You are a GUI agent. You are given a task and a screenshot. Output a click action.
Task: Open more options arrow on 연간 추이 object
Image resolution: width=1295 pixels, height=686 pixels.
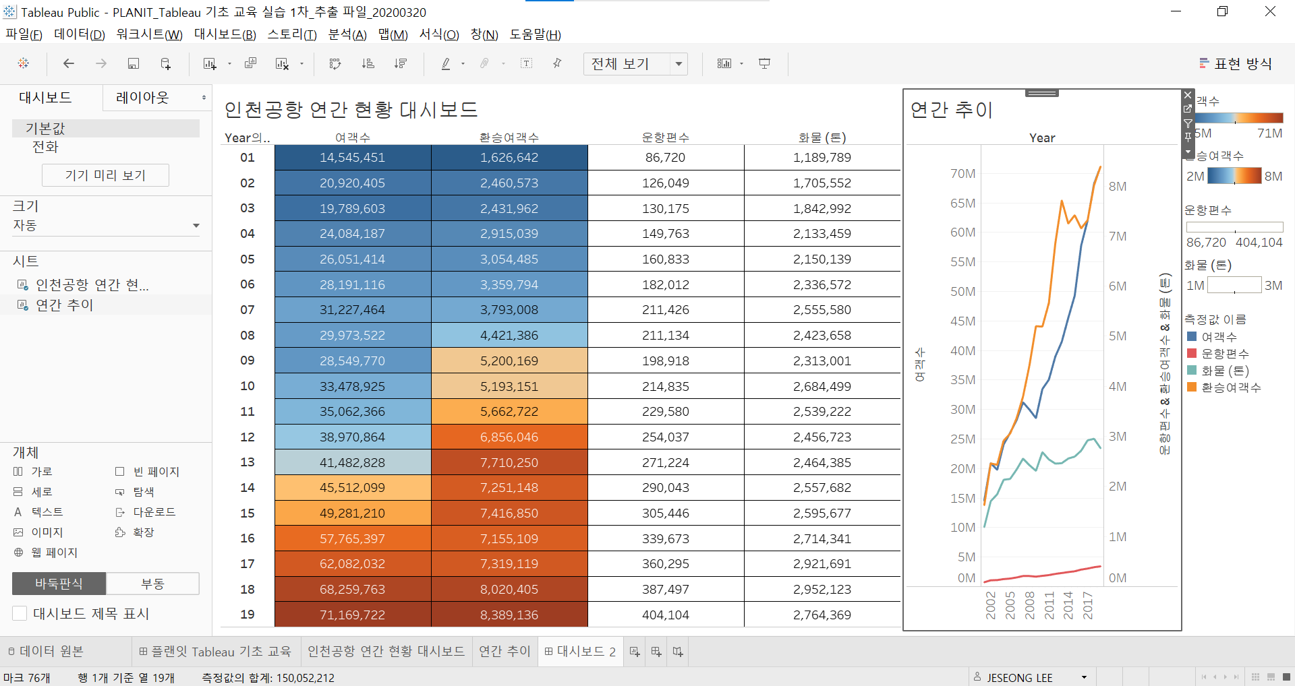click(x=1188, y=152)
